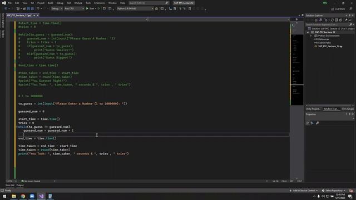This screenshot has width=356, height=200.
Task: Click the Save All toolbar icon
Action: pyautogui.click(x=32, y=9)
